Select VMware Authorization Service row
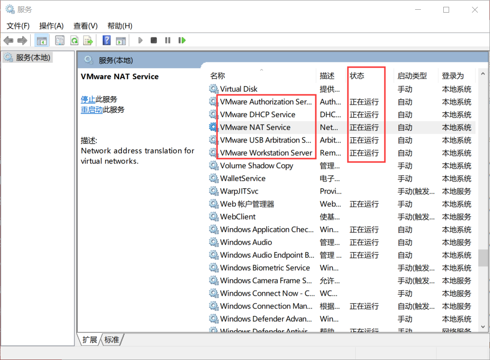The height and width of the screenshot is (360, 490). 342,102
